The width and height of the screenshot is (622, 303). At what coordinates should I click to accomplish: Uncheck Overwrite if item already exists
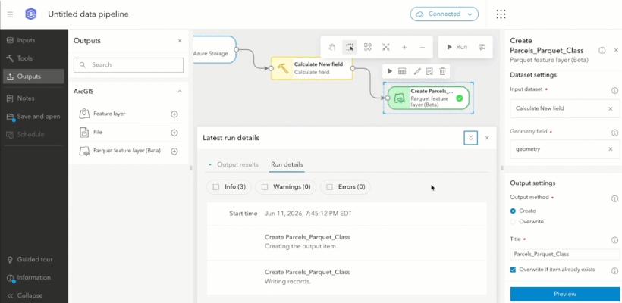click(x=513, y=270)
